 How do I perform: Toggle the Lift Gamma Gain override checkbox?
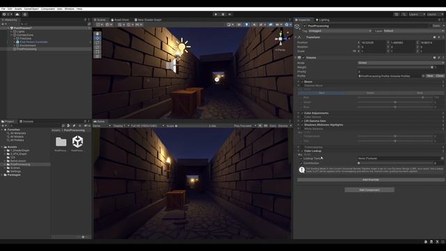(302, 121)
